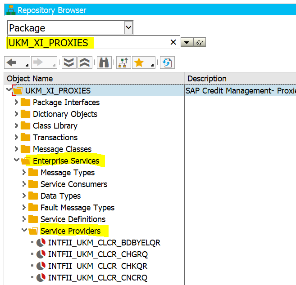The height and width of the screenshot is (285, 296).
Task: Click the Repository Browser hierarchy icon
Action: click(x=11, y=10)
